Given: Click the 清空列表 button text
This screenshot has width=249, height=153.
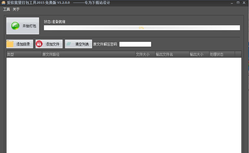Looking at the screenshot, I should [82, 44].
